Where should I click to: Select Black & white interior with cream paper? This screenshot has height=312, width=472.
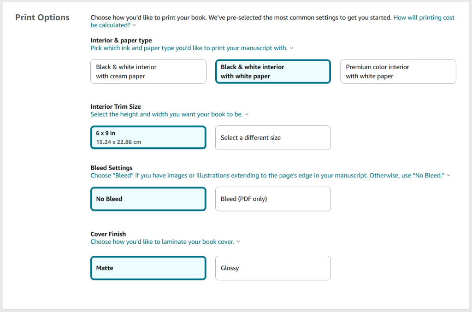tap(148, 71)
